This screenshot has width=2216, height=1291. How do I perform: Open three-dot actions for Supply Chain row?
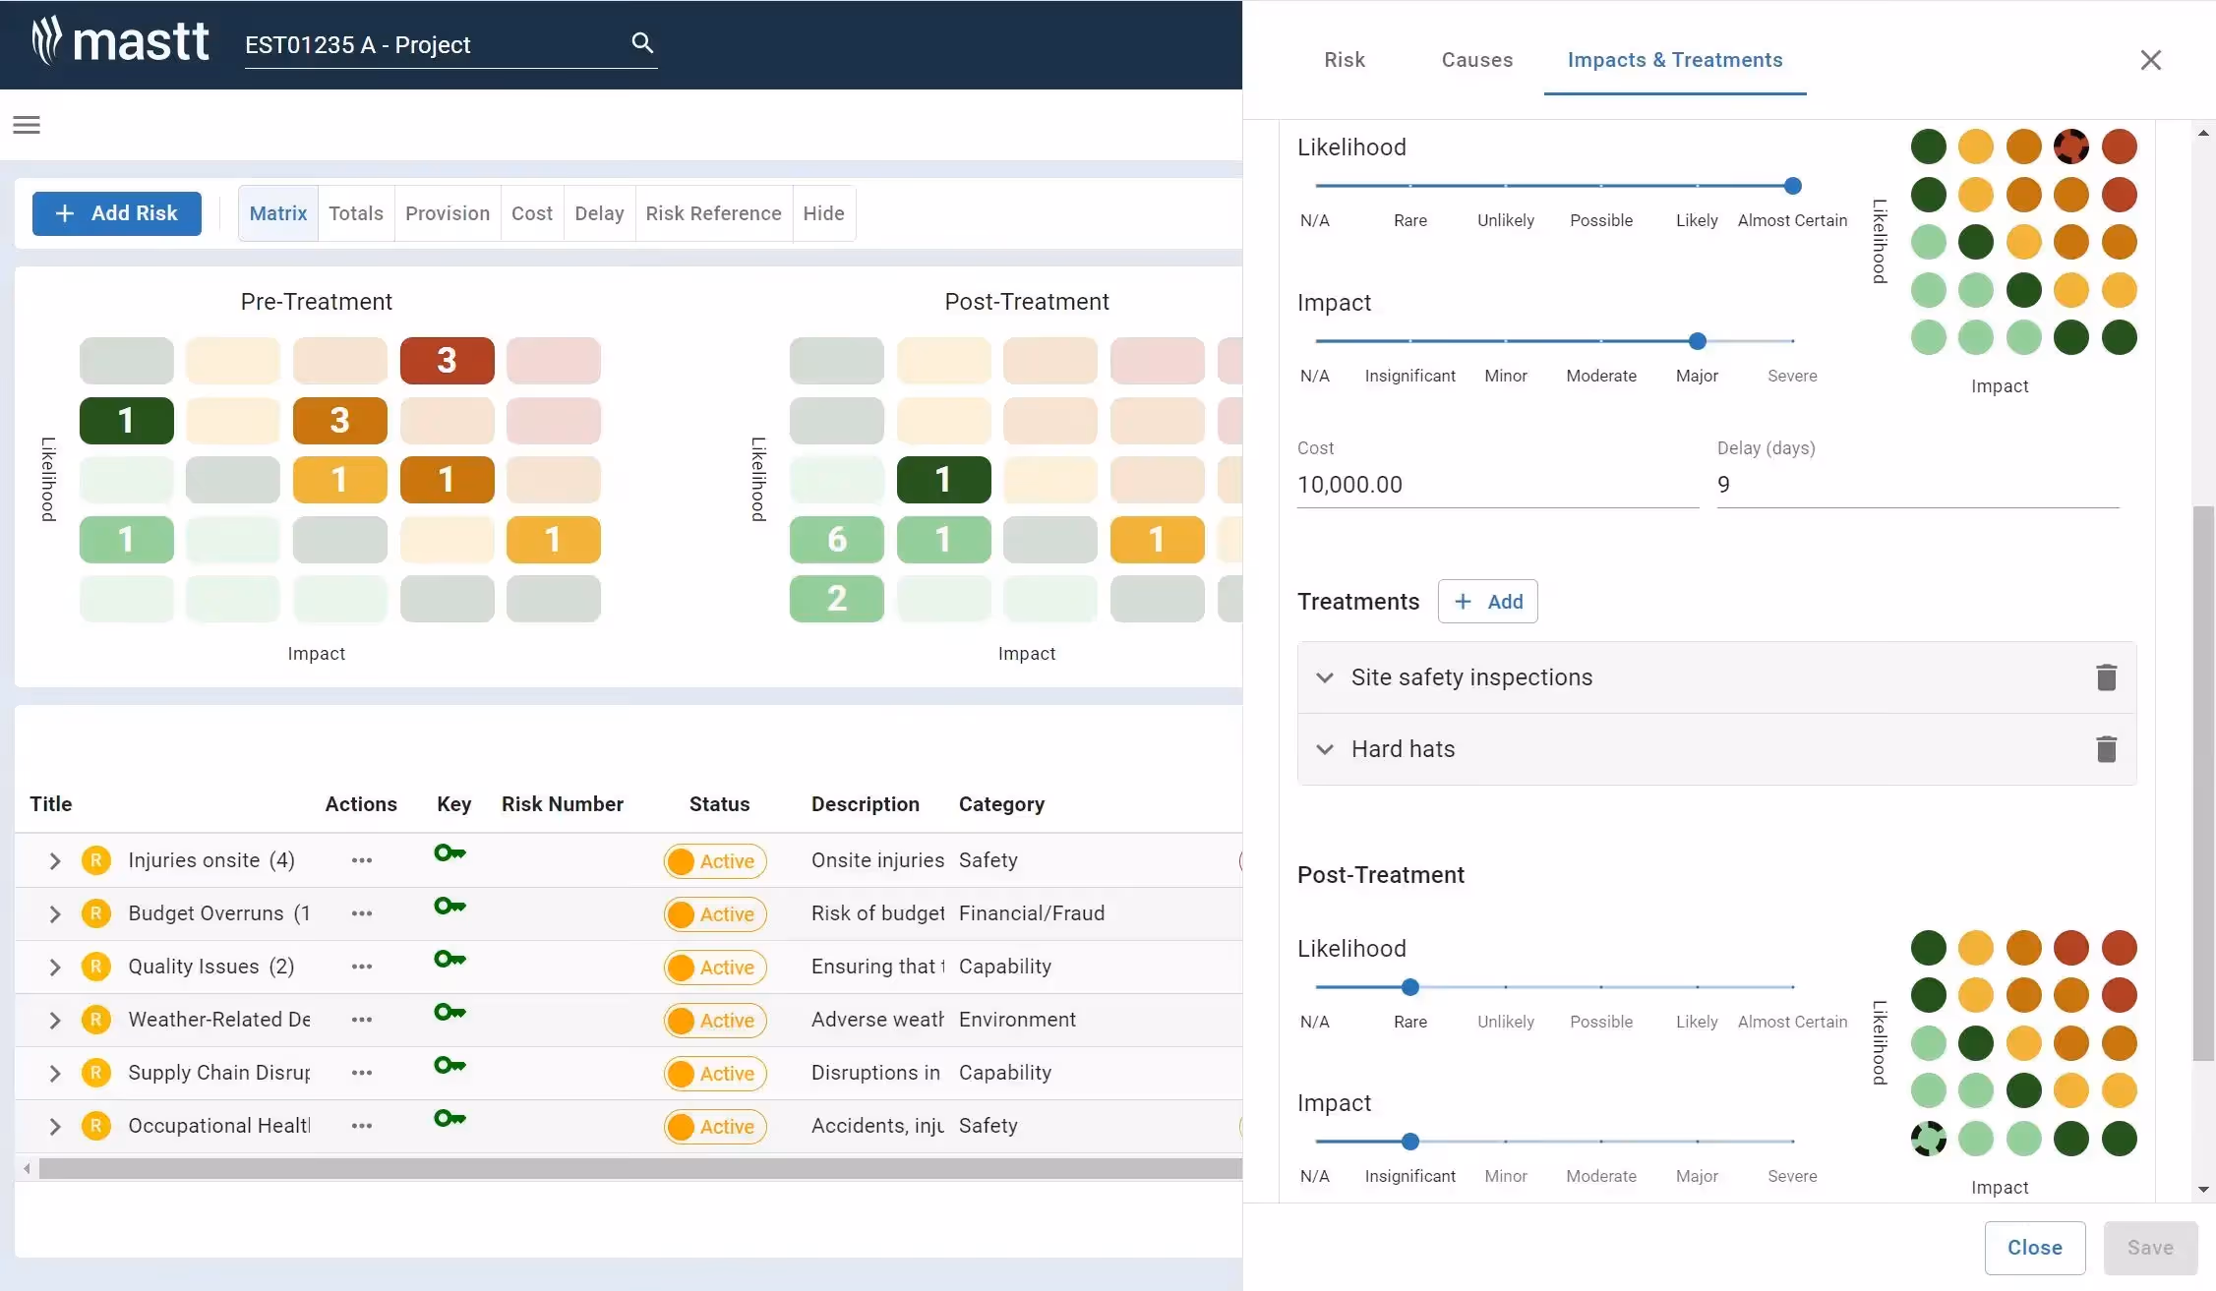[x=361, y=1073]
